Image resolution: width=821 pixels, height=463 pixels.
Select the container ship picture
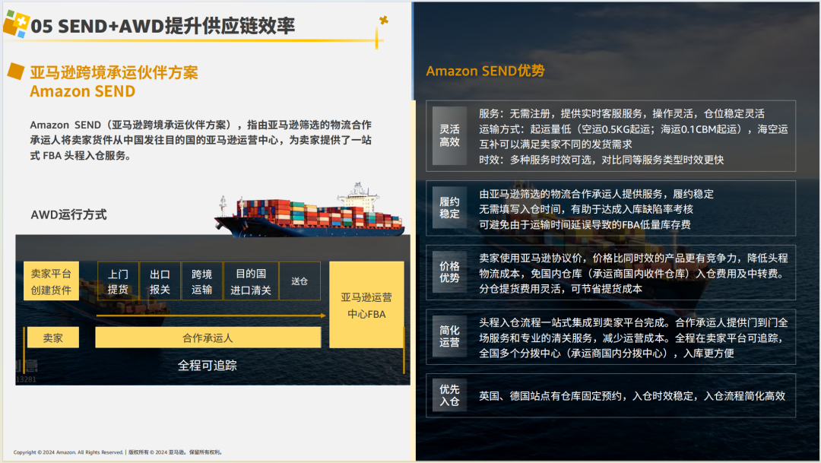coord(309,211)
